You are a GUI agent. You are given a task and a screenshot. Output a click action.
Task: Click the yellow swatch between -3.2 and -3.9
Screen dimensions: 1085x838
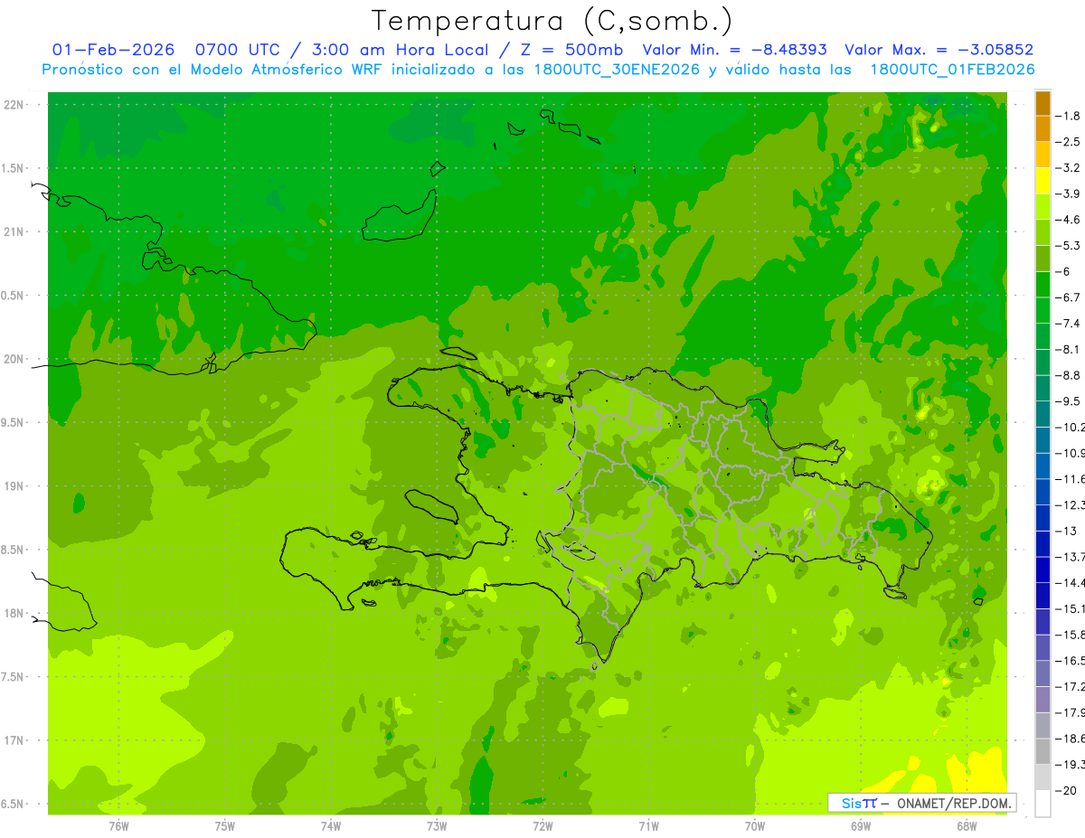[1043, 181]
